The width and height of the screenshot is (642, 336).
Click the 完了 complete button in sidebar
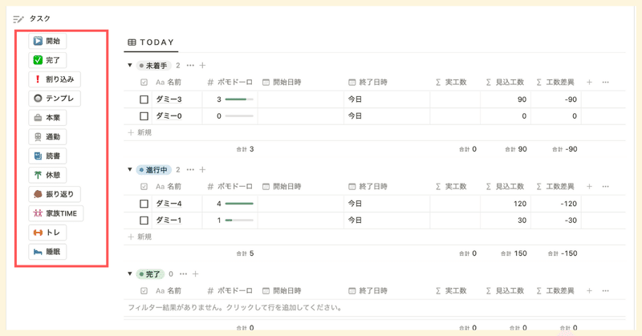[x=47, y=60]
